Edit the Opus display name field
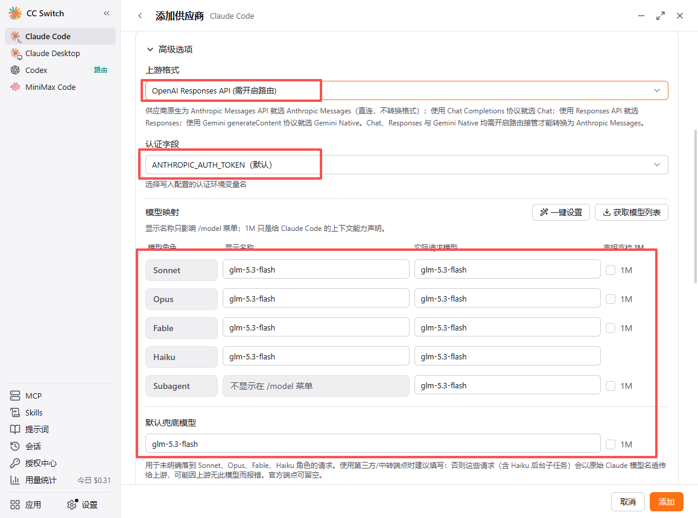 point(316,298)
